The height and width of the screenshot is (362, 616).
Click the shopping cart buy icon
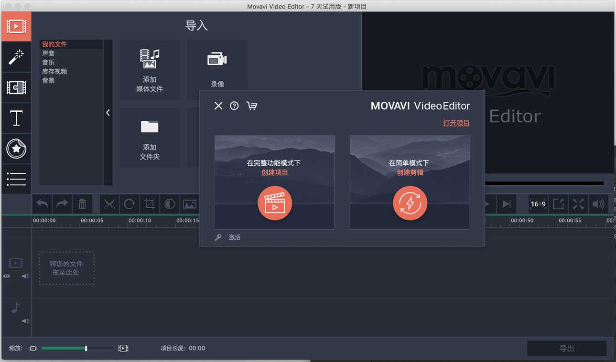click(252, 106)
